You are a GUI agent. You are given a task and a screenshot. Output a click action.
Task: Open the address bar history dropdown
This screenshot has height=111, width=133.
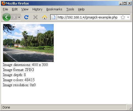pyautogui.click(x=128, y=17)
